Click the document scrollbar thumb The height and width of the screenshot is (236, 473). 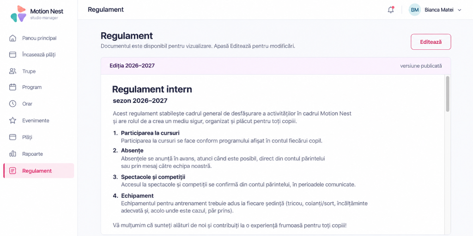tap(448, 94)
